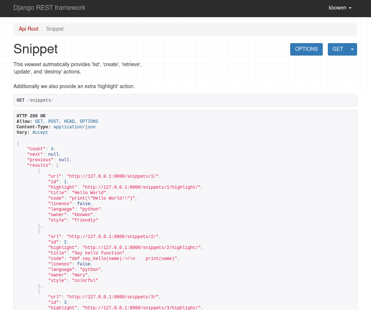Click the def say_hello code value

coord(123,258)
